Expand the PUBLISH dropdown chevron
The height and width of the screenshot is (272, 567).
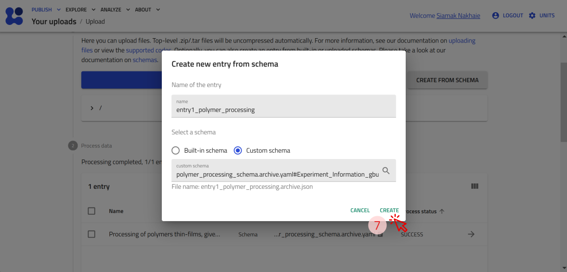click(x=59, y=10)
